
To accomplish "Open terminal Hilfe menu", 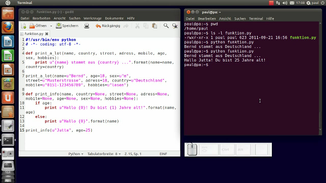I will (x=270, y=18).
